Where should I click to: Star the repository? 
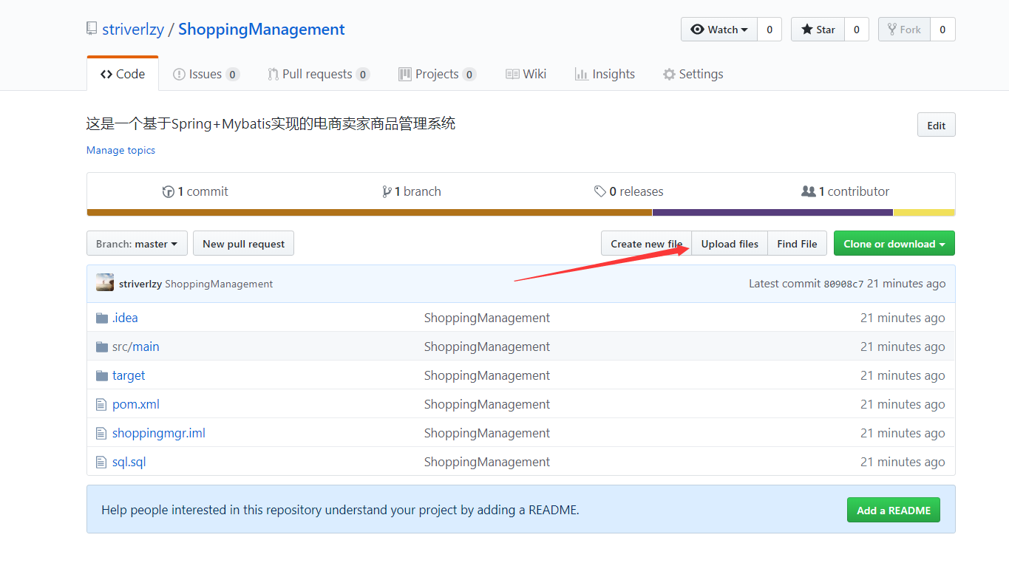[818, 30]
